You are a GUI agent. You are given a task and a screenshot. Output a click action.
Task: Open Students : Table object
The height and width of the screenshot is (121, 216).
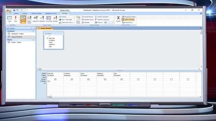[x=17, y=34]
